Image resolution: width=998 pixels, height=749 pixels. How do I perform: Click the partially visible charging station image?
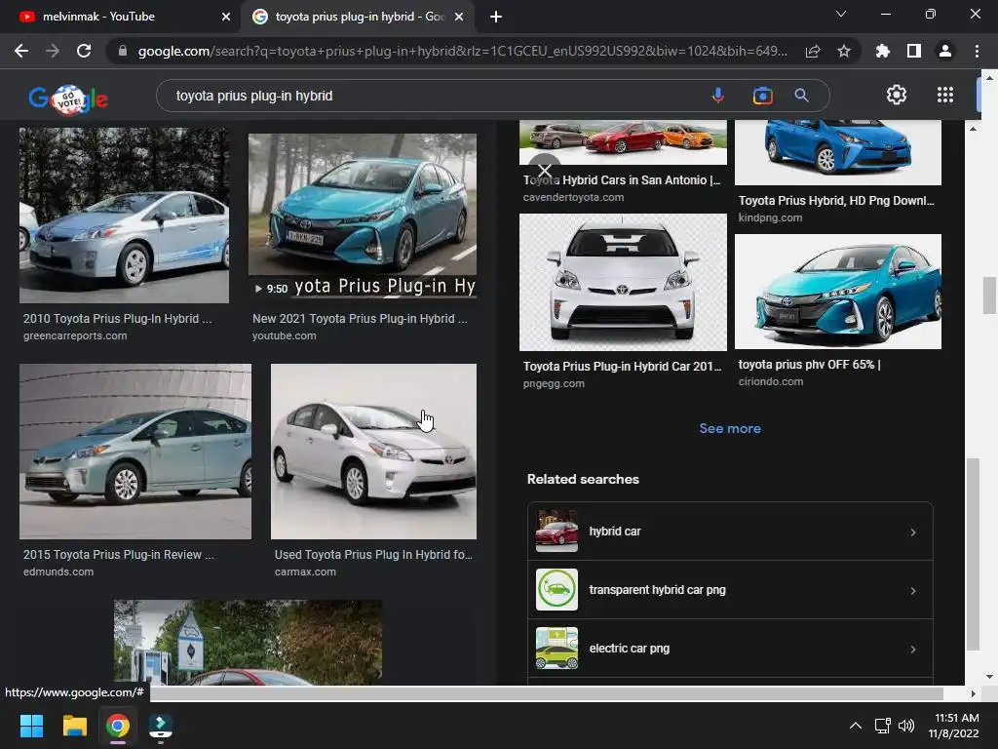[249, 642]
